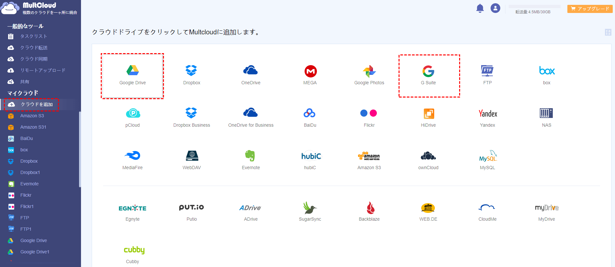Image resolution: width=615 pixels, height=267 pixels.
Task: Open user account menu
Action: pos(495,8)
